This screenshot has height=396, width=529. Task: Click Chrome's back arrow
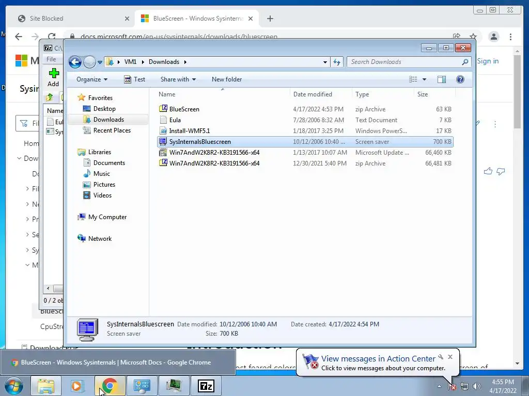coord(19,37)
